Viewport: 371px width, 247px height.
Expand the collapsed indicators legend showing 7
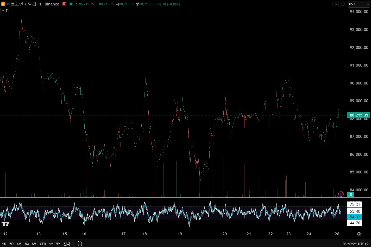[x=5, y=11]
